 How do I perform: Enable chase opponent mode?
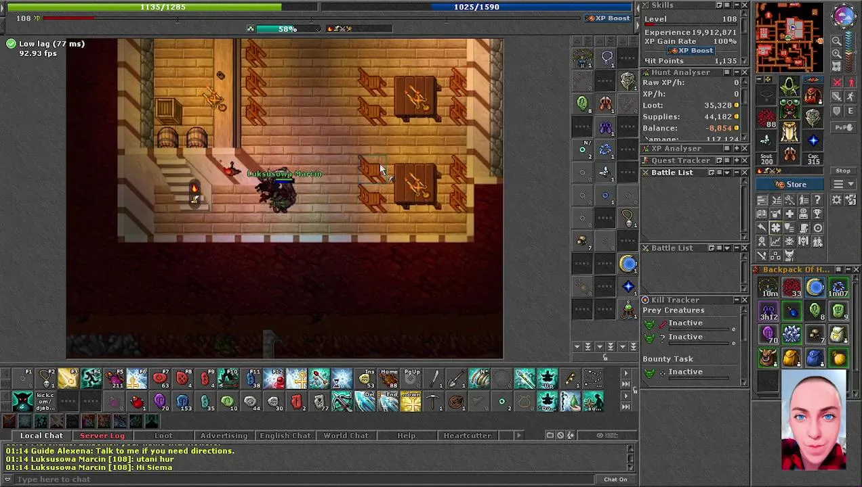coord(851,96)
